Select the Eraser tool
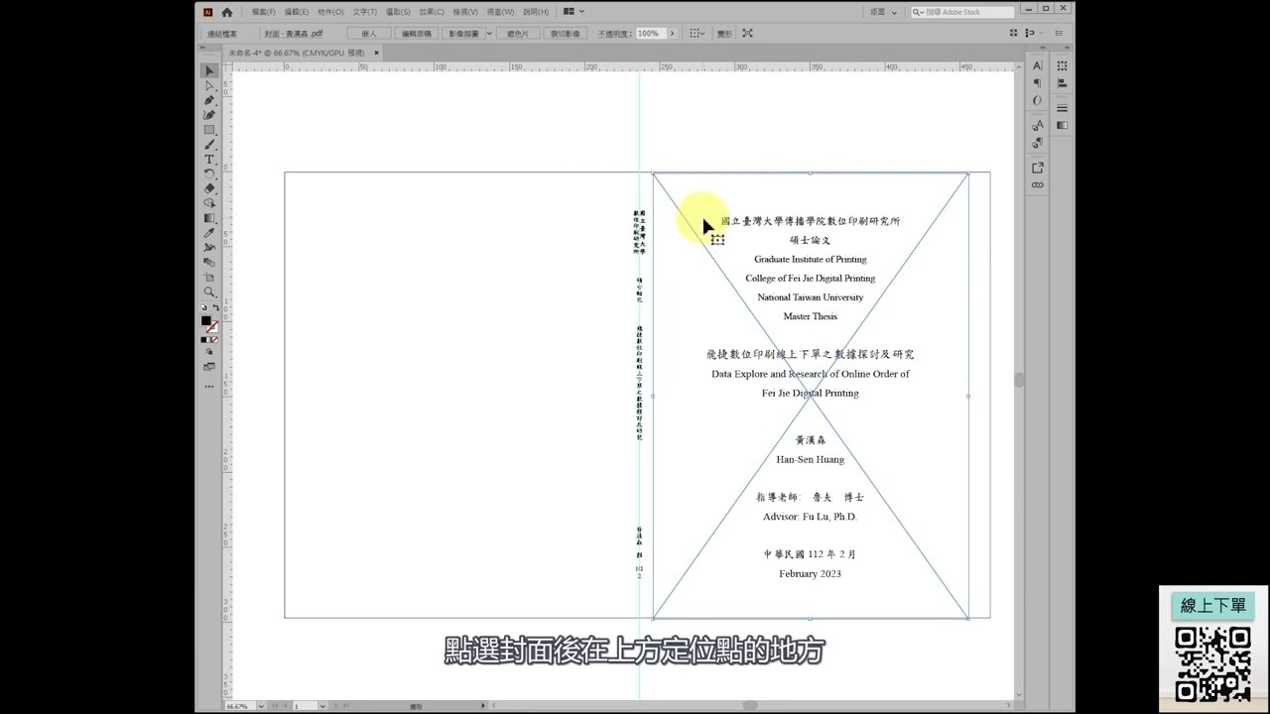 (x=209, y=188)
